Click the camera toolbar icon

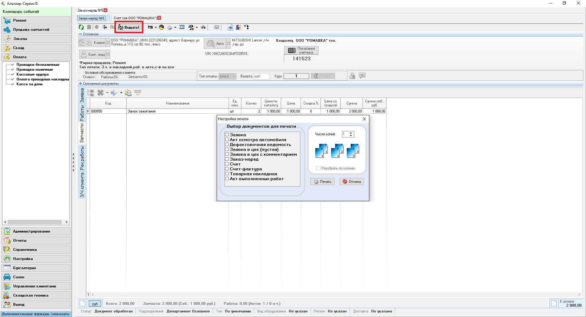click(203, 27)
